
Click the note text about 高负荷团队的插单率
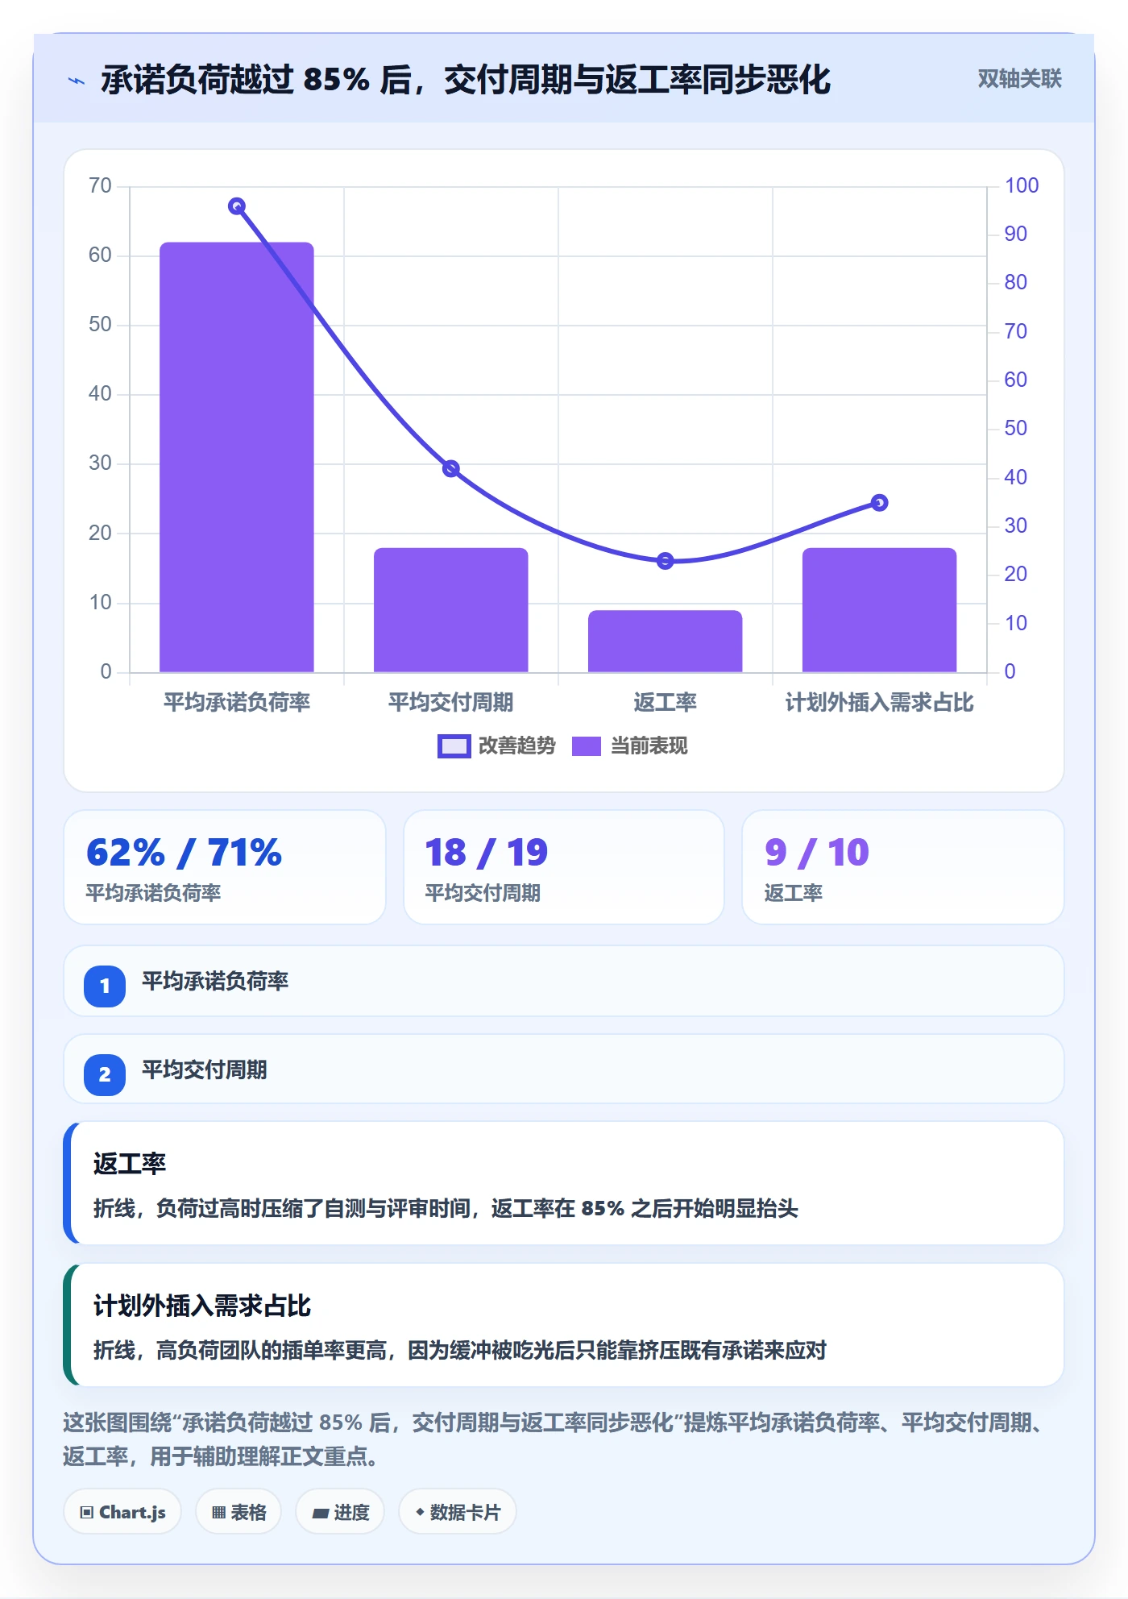pyautogui.click(x=460, y=1350)
